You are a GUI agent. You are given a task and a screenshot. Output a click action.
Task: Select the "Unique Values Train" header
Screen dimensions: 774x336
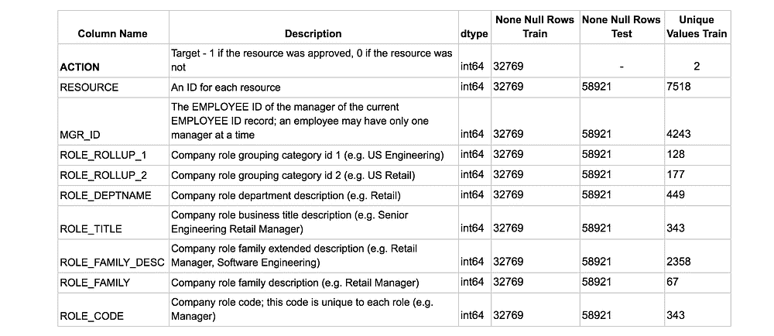(x=696, y=26)
